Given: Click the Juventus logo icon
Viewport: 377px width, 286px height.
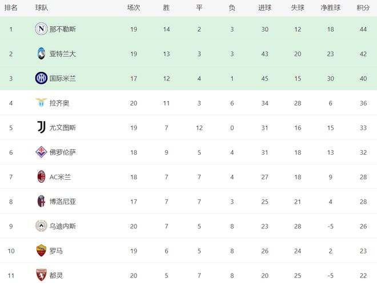Looking at the screenshot, I should (x=41, y=127).
